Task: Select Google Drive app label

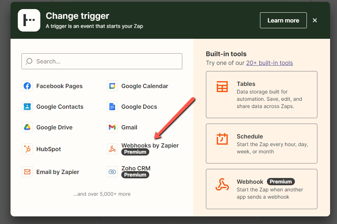Action: click(x=54, y=127)
